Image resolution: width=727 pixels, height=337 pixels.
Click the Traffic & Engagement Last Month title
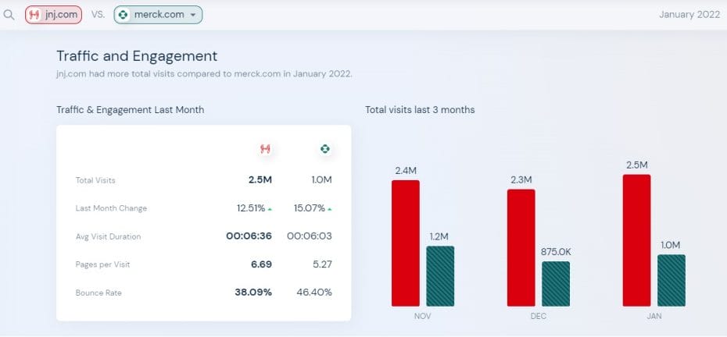[131, 110]
